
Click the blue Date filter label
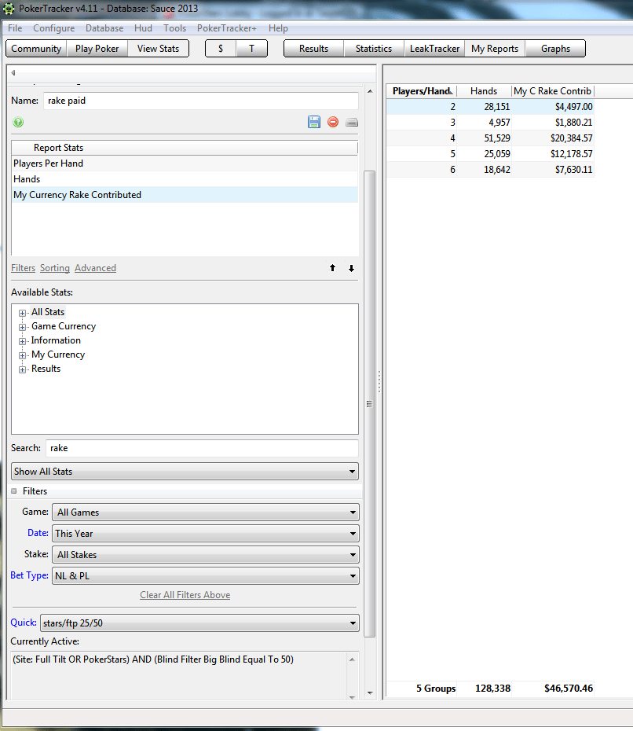(38, 533)
